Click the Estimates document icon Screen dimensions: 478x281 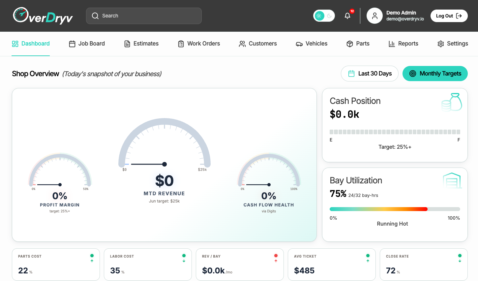127,44
